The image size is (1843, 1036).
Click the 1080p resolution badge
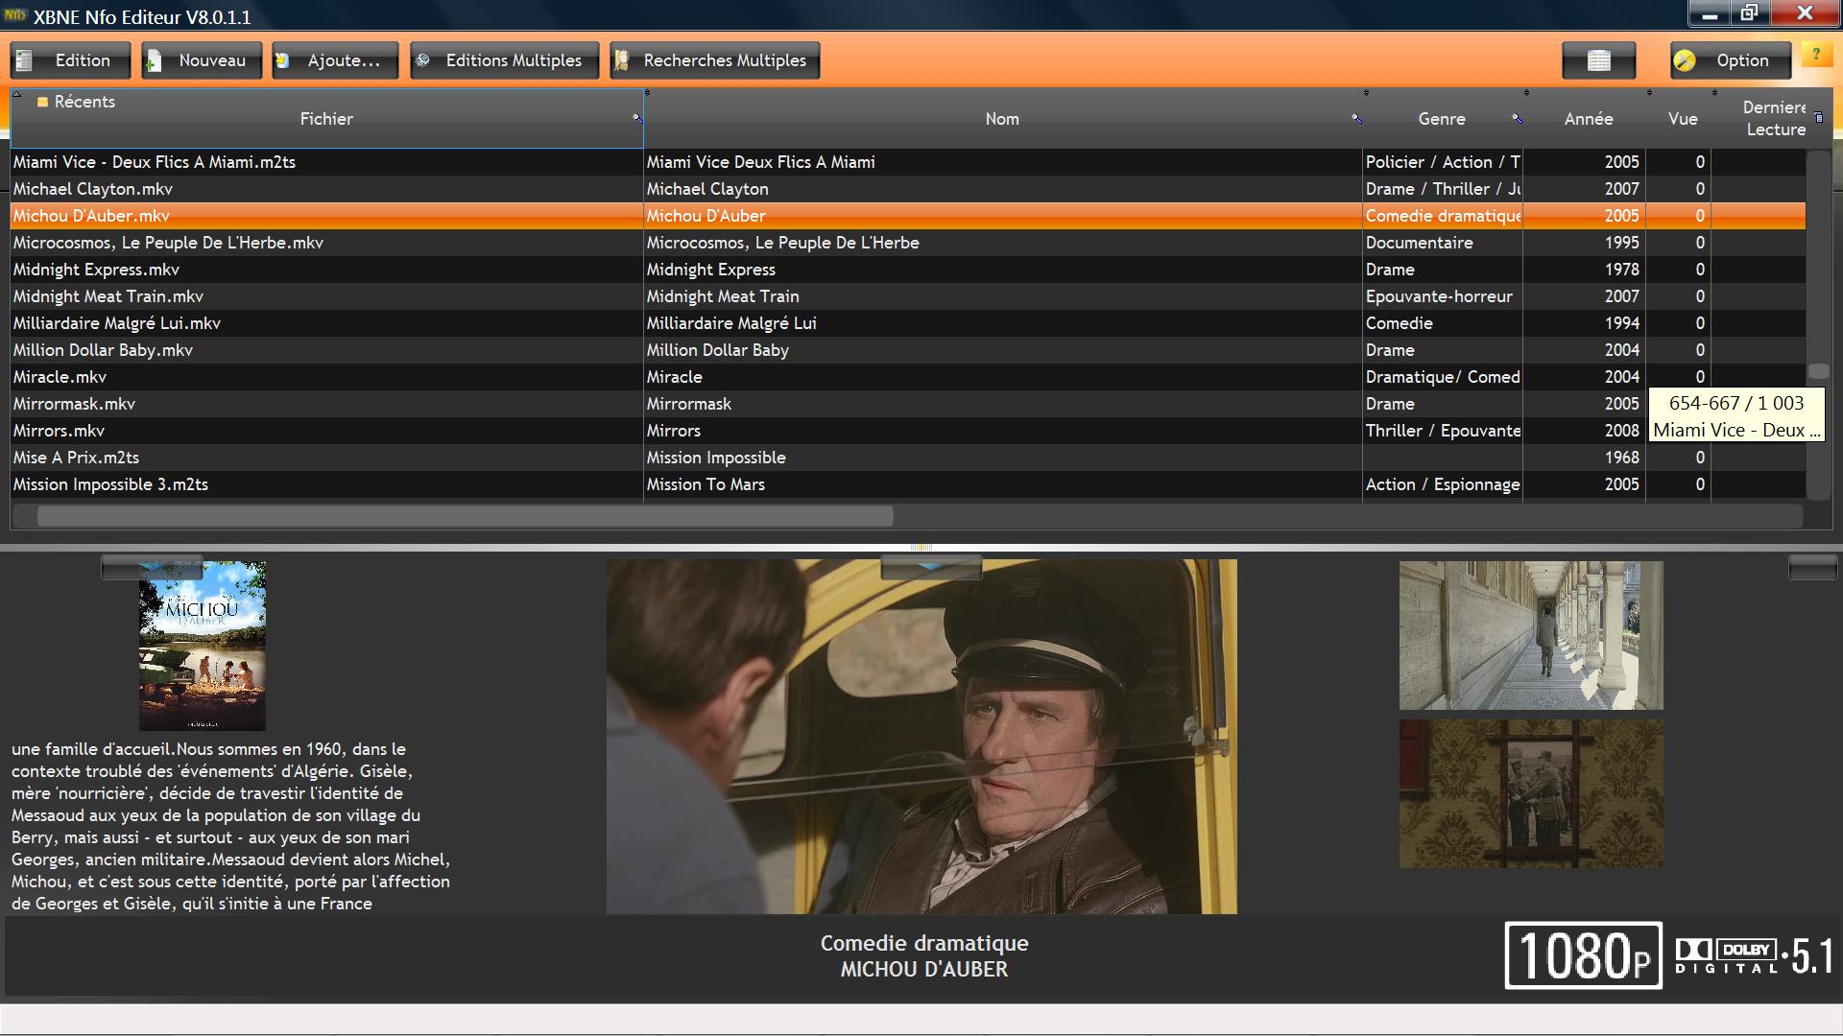[1584, 955]
